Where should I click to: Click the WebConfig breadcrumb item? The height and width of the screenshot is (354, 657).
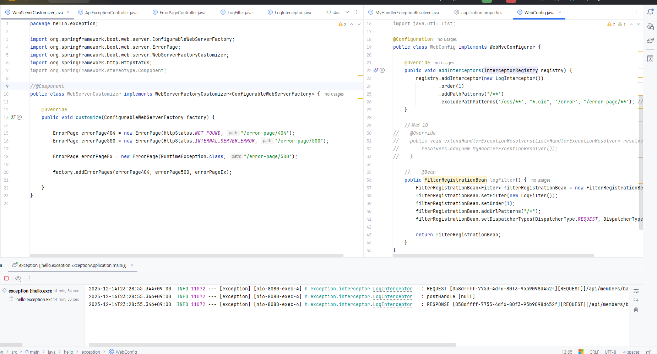pos(126,352)
